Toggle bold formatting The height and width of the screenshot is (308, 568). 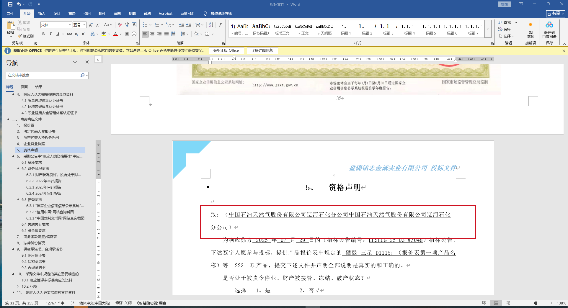[x=43, y=34]
